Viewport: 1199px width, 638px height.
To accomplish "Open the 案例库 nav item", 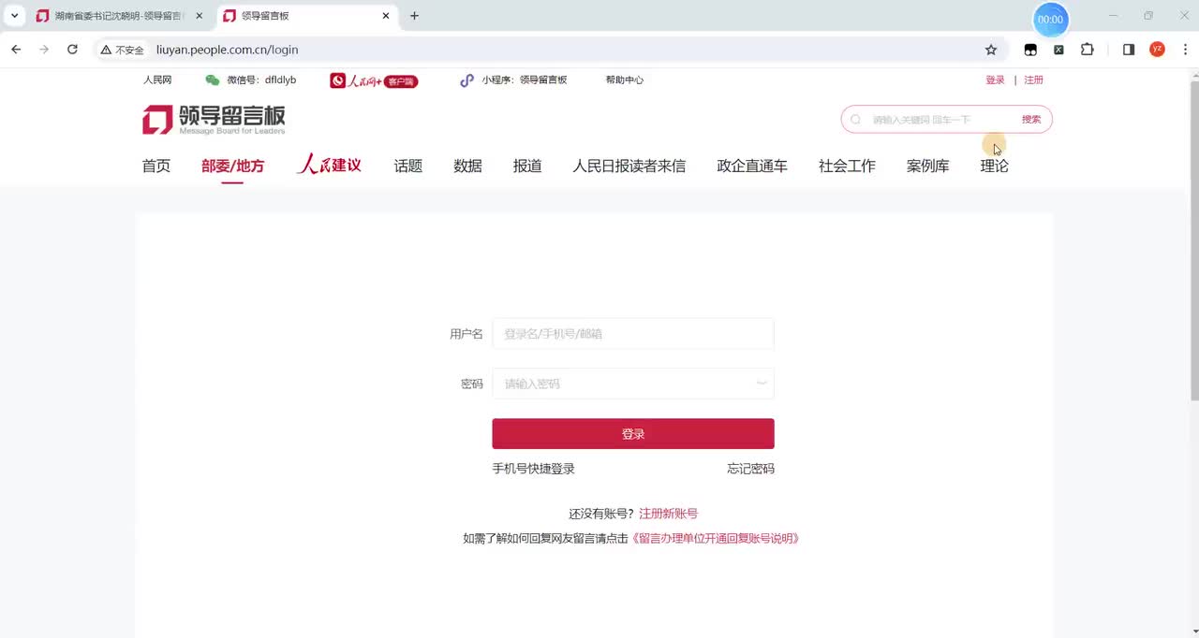I will pos(927,166).
